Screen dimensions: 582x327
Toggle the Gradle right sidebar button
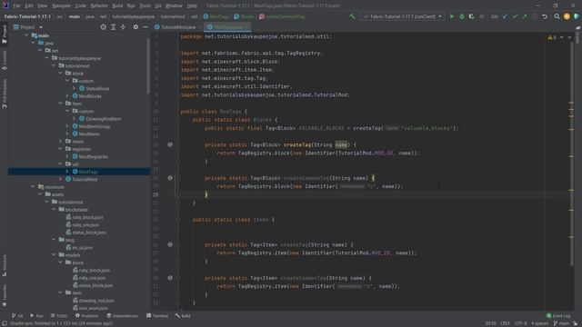(577, 34)
